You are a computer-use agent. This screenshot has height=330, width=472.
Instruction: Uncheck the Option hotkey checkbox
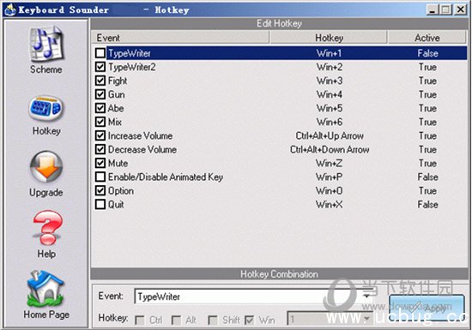pyautogui.click(x=100, y=190)
